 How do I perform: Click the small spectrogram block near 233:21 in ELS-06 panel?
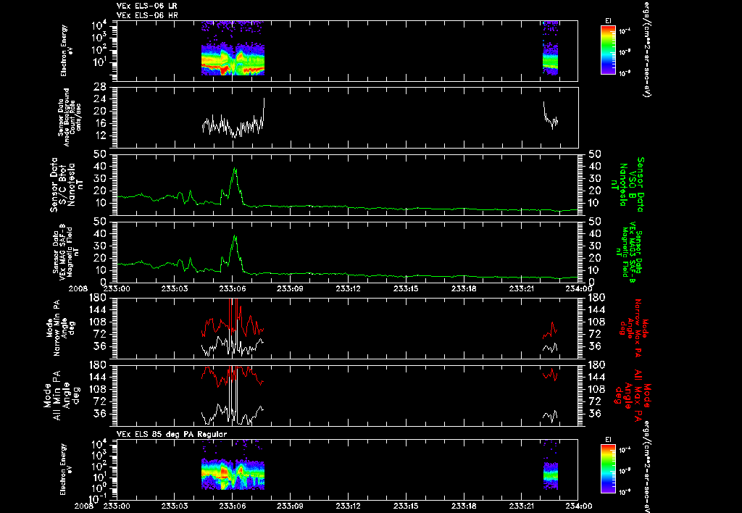551,49
